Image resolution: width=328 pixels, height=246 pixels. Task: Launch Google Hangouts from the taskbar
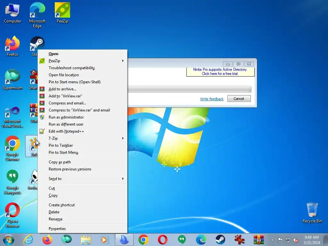click(x=182, y=240)
